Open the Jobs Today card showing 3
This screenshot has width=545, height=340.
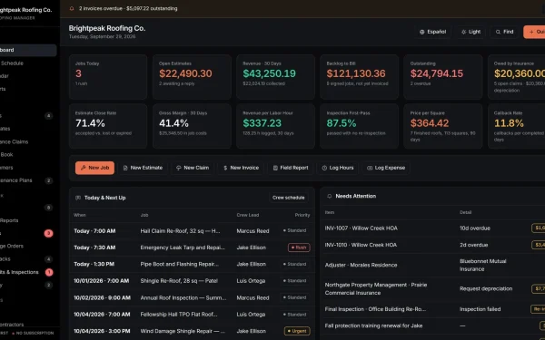[x=108, y=77]
